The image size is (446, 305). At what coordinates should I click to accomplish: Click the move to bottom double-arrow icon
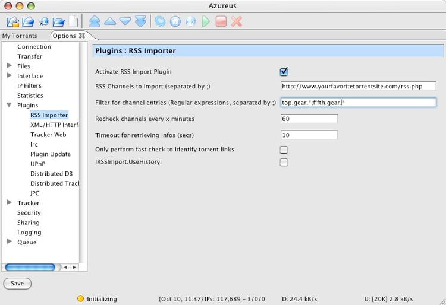140,21
